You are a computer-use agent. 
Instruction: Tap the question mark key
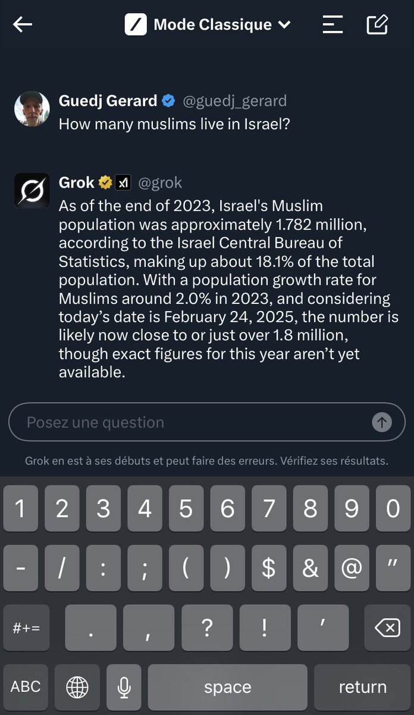tap(207, 627)
